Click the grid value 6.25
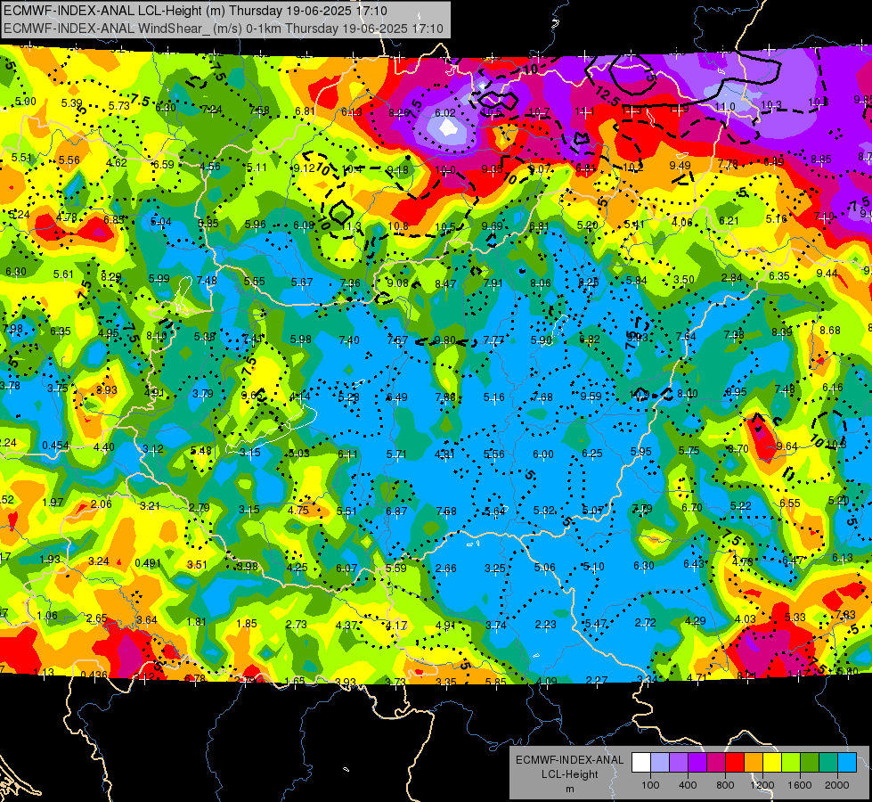This screenshot has width=872, height=802. pyautogui.click(x=591, y=454)
